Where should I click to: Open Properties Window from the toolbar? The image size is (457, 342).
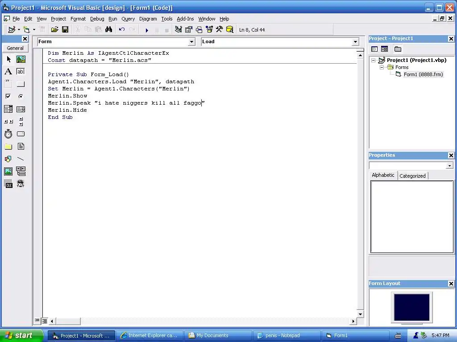189,29
